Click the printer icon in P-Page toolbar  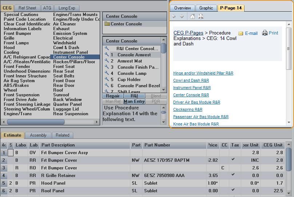(x=201, y=16)
